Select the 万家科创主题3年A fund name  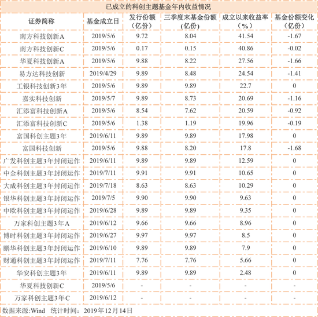42,223
